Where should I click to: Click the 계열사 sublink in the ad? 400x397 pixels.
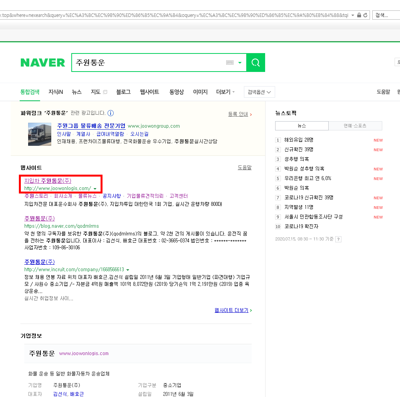tap(83, 134)
